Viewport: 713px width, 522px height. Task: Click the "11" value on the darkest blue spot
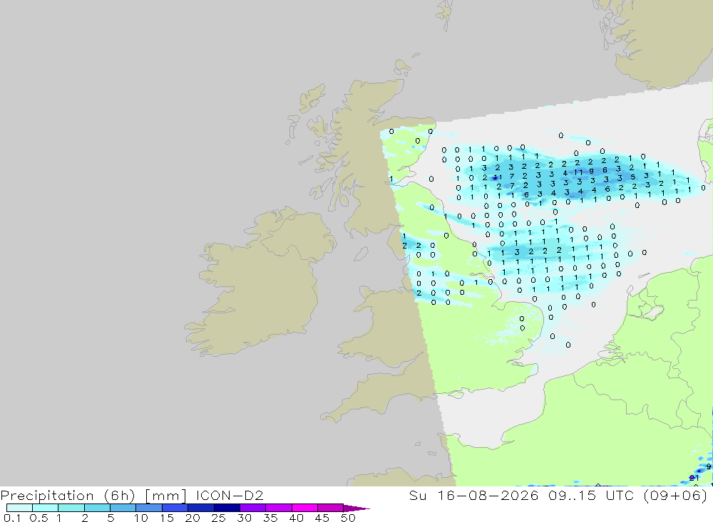pyautogui.click(x=498, y=177)
